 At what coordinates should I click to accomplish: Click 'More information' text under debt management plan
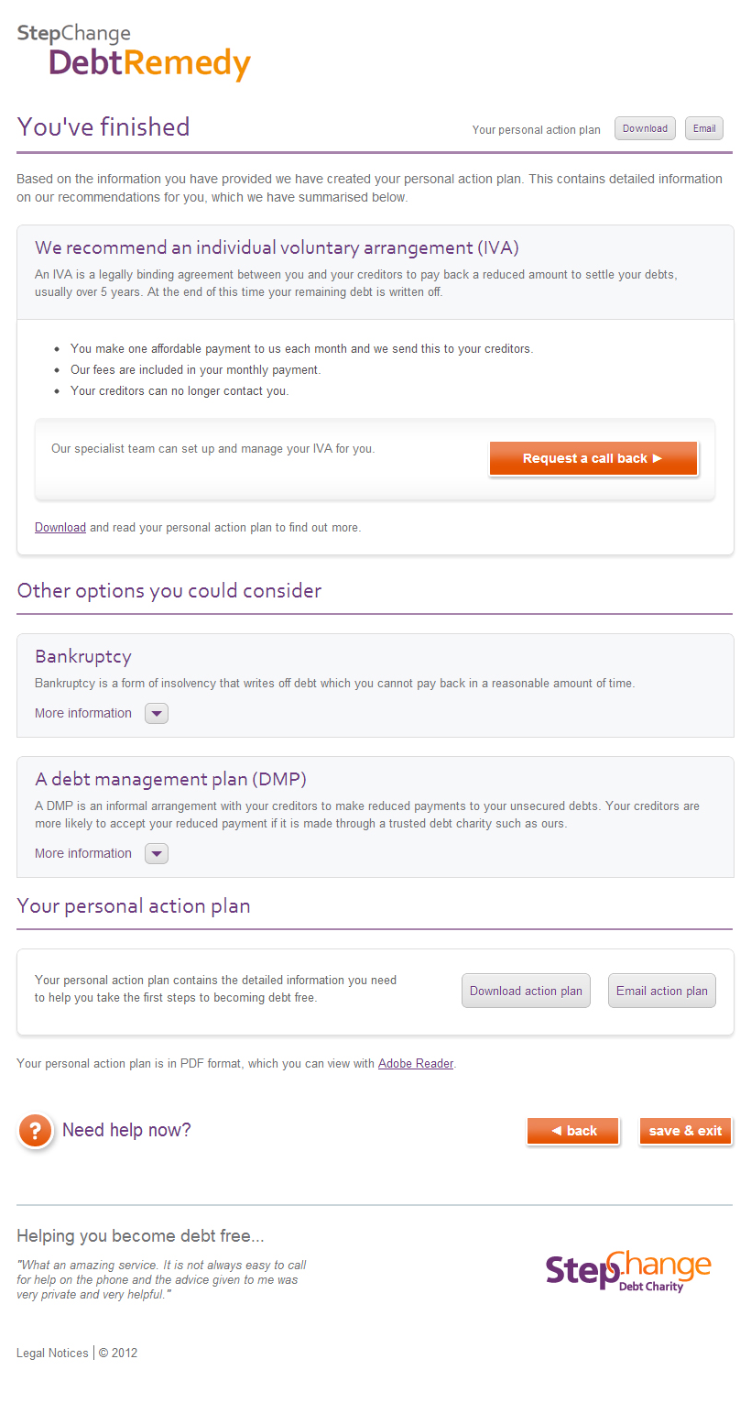point(83,854)
